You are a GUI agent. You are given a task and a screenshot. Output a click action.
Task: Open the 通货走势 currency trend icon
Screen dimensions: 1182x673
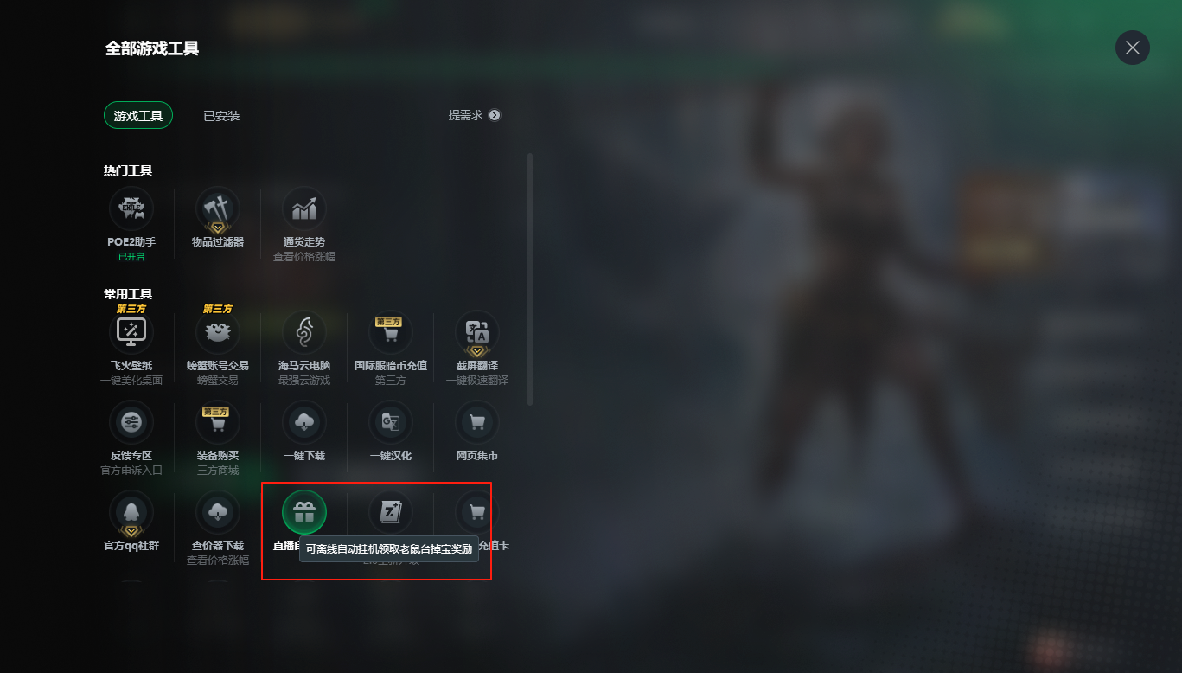(304, 208)
